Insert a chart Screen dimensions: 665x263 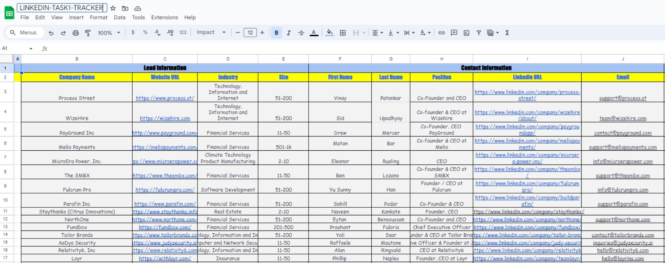(x=467, y=33)
